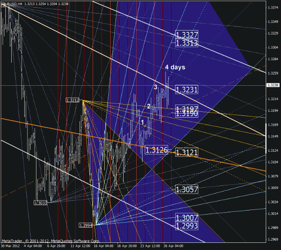Click 1.3329 on the price axis

(273, 33)
